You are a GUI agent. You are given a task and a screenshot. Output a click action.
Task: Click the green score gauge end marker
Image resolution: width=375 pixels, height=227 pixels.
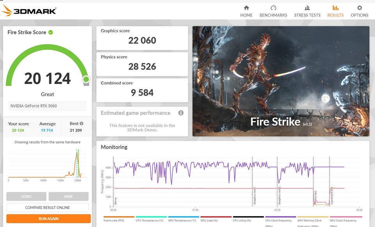point(86,79)
